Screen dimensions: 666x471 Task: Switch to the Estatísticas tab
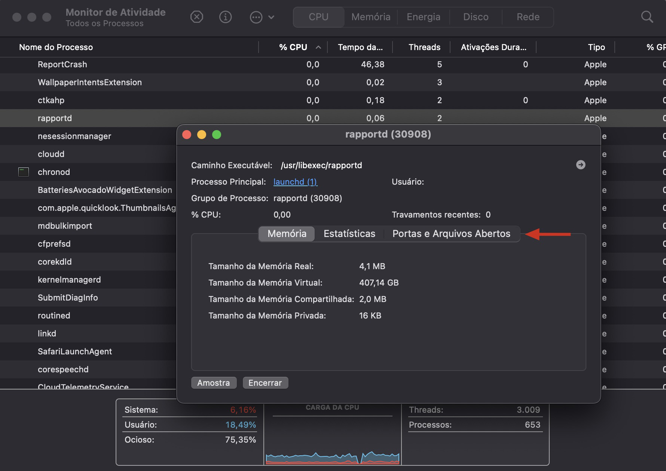349,234
